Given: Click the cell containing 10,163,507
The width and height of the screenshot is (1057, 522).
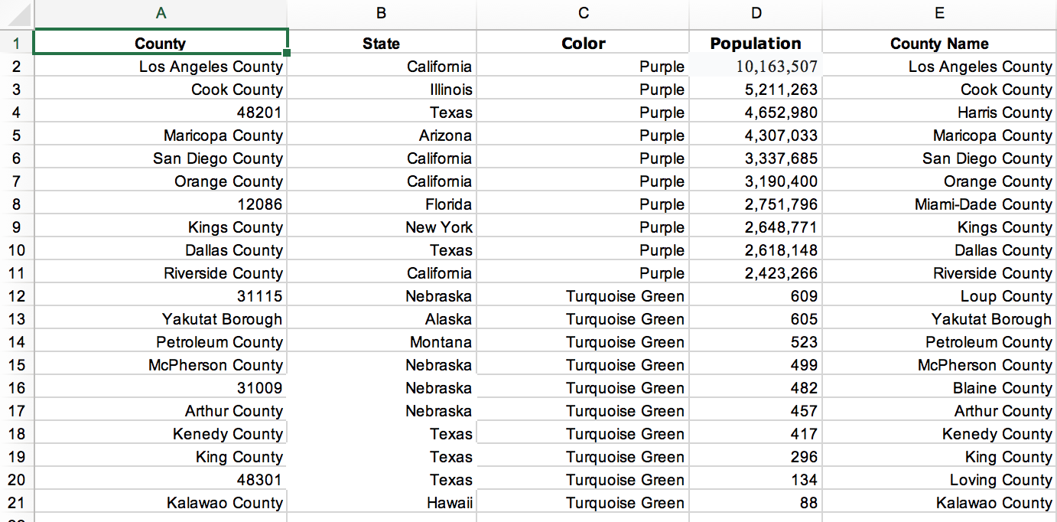Looking at the screenshot, I should (756, 67).
